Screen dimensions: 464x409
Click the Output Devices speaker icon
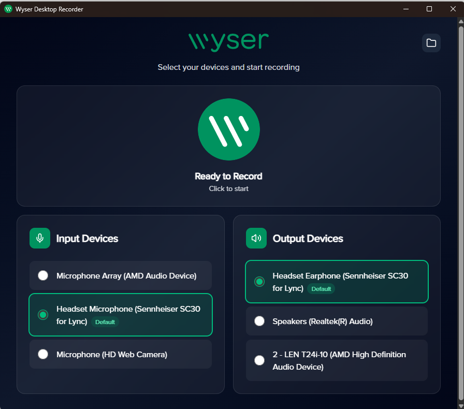(x=256, y=238)
